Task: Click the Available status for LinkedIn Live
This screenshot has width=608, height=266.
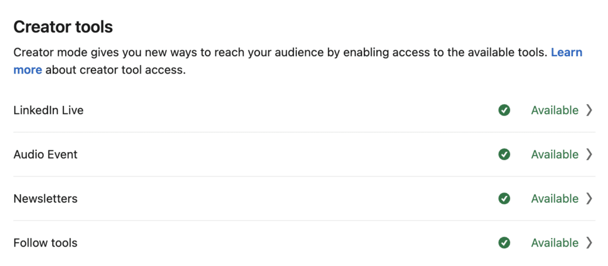Action: pos(555,110)
